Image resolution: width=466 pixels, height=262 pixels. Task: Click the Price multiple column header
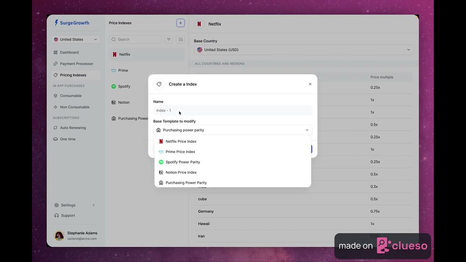[382, 77]
